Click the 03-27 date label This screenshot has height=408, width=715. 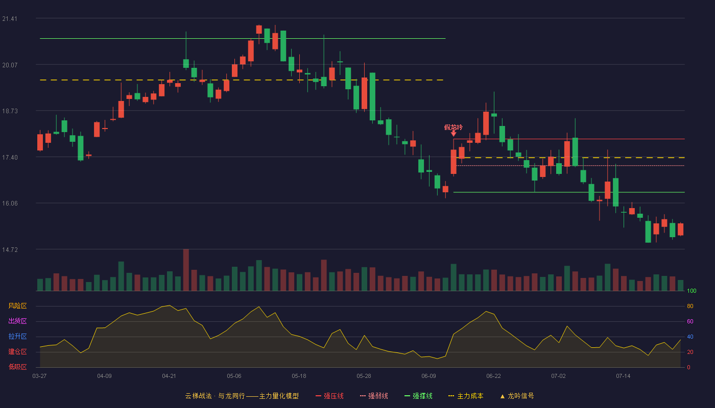[x=39, y=376]
